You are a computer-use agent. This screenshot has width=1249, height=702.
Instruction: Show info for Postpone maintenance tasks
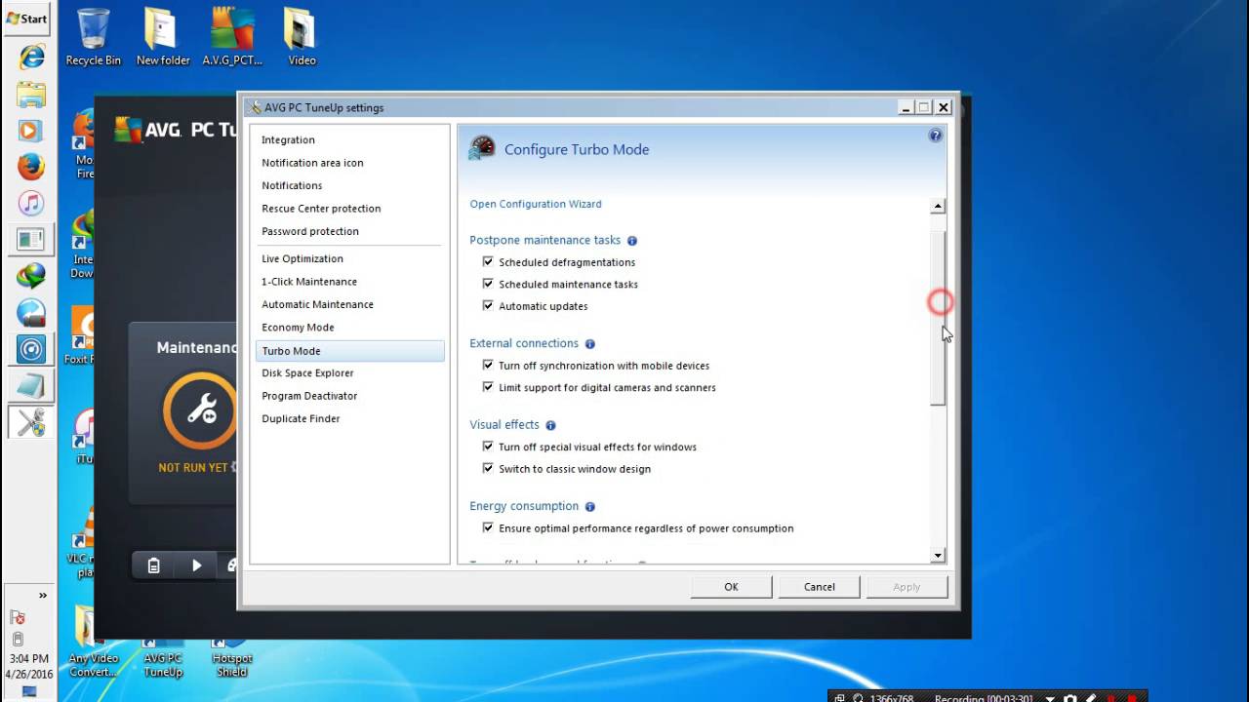coord(632,241)
